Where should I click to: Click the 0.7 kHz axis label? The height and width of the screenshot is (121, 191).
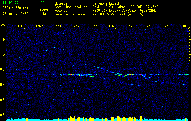2,100
